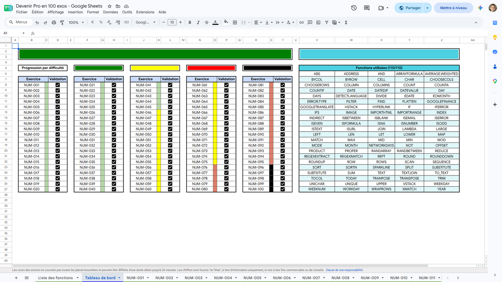Screen dimensions: 502x282
Task: Create a filter with funnel icon
Action: pyautogui.click(x=327, y=23)
